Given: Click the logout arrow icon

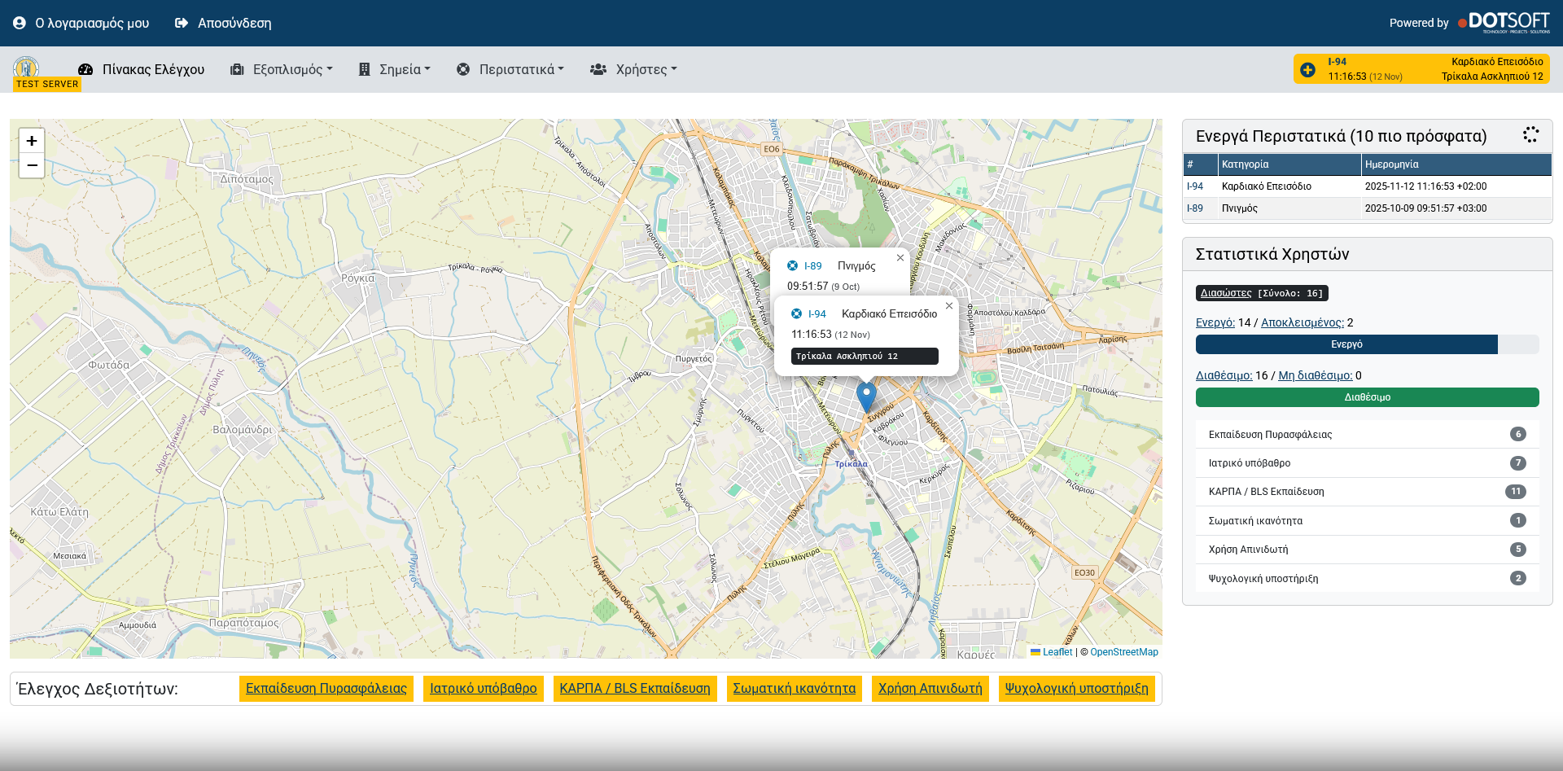Looking at the screenshot, I should [x=182, y=23].
